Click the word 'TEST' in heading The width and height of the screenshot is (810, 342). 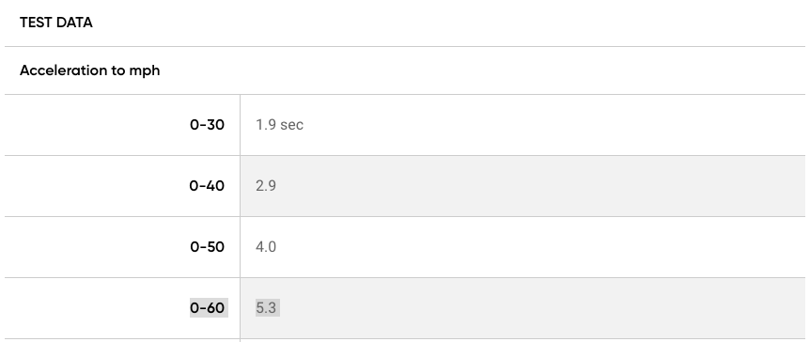(x=36, y=23)
